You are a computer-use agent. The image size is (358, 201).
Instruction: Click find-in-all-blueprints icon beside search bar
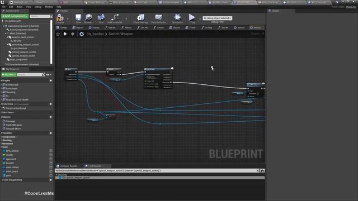coord(262,170)
